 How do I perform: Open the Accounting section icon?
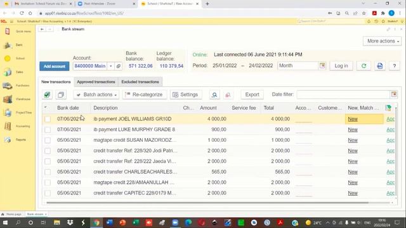pyautogui.click(x=8, y=126)
